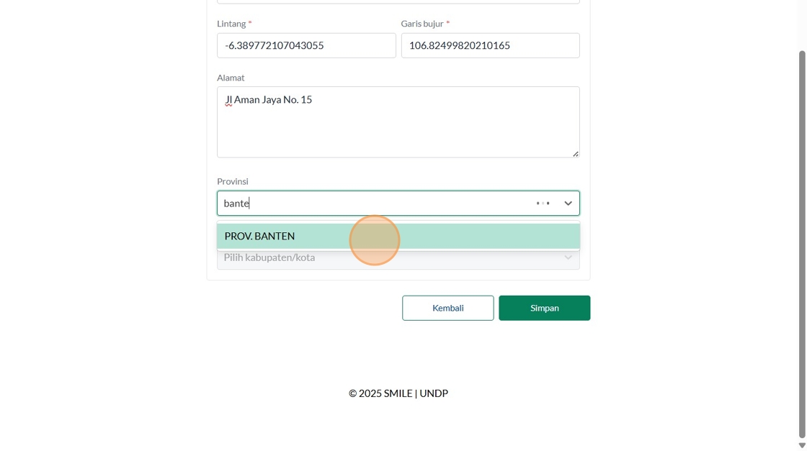Click the Alamat textarea resize handle
Viewport: 807px width, 451px height.
click(576, 154)
